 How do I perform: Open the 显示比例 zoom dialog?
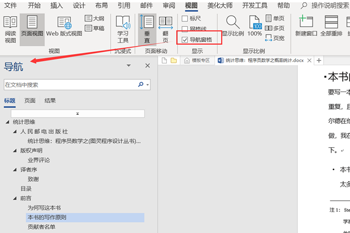coord(233,26)
